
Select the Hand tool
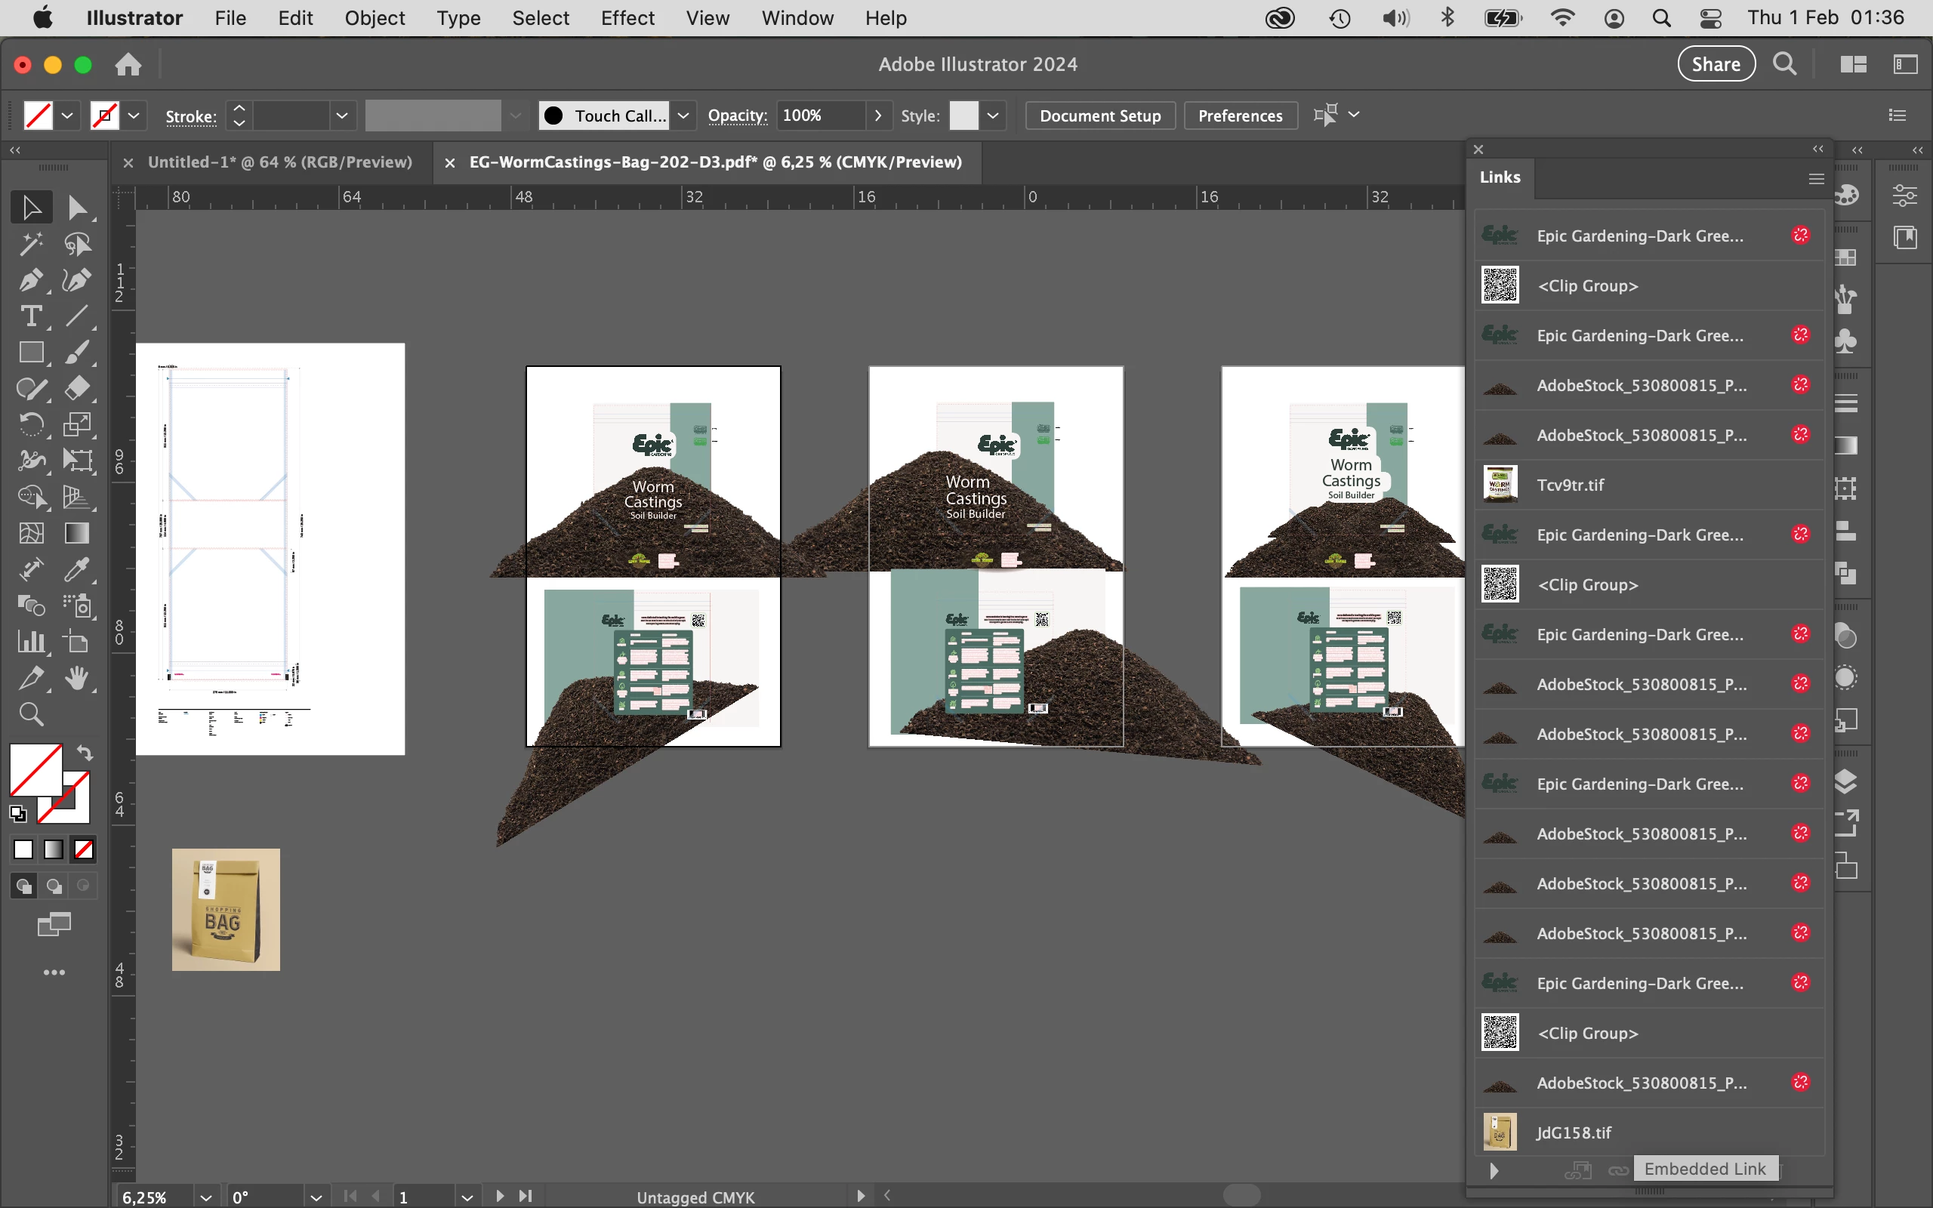77,678
